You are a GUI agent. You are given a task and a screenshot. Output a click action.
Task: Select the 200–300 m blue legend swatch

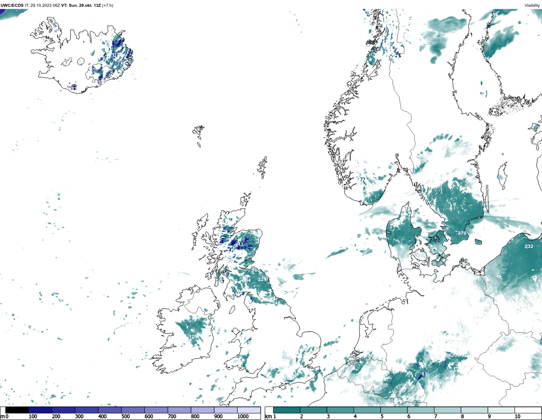pos(64,410)
